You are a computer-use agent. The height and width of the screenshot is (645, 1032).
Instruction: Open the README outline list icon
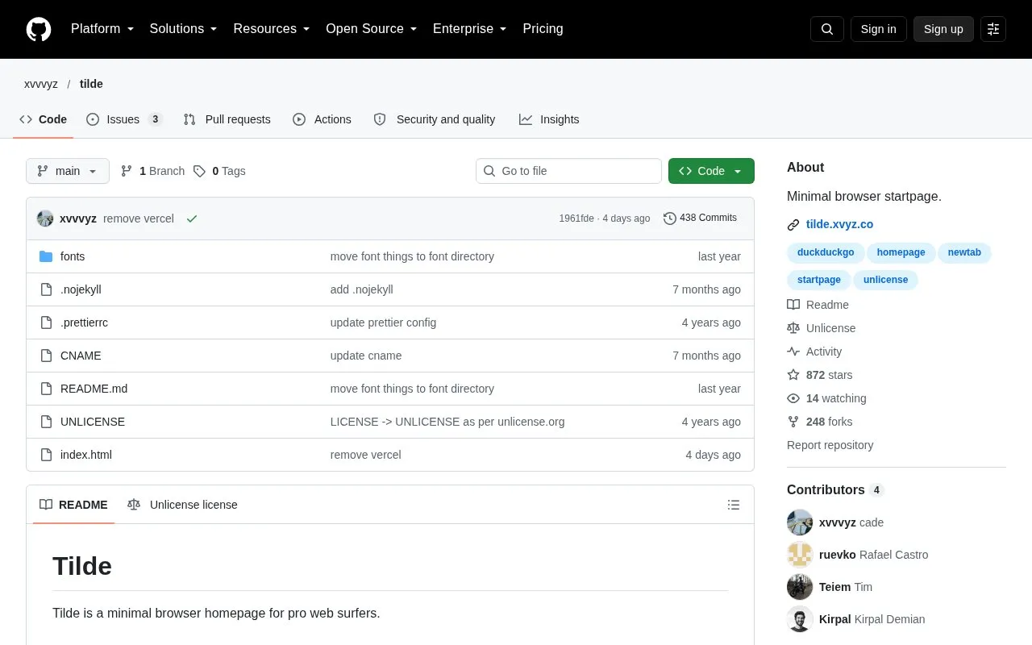[734, 505]
